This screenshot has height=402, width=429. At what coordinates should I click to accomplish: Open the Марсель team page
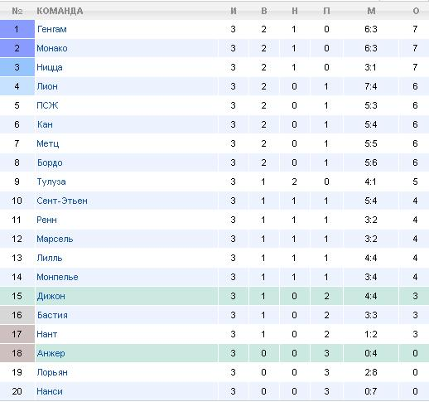pyautogui.click(x=55, y=239)
